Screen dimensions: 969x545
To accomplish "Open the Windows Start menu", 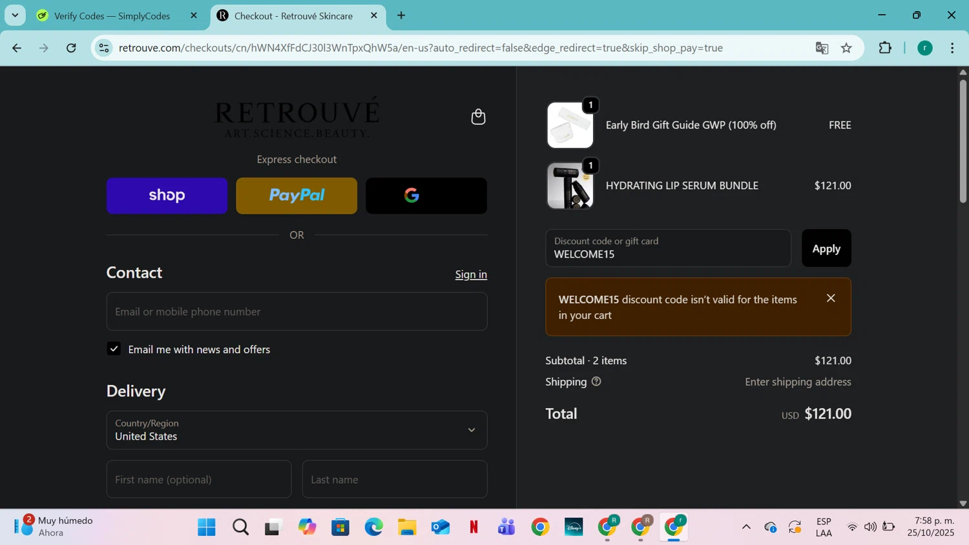I will pos(207,528).
